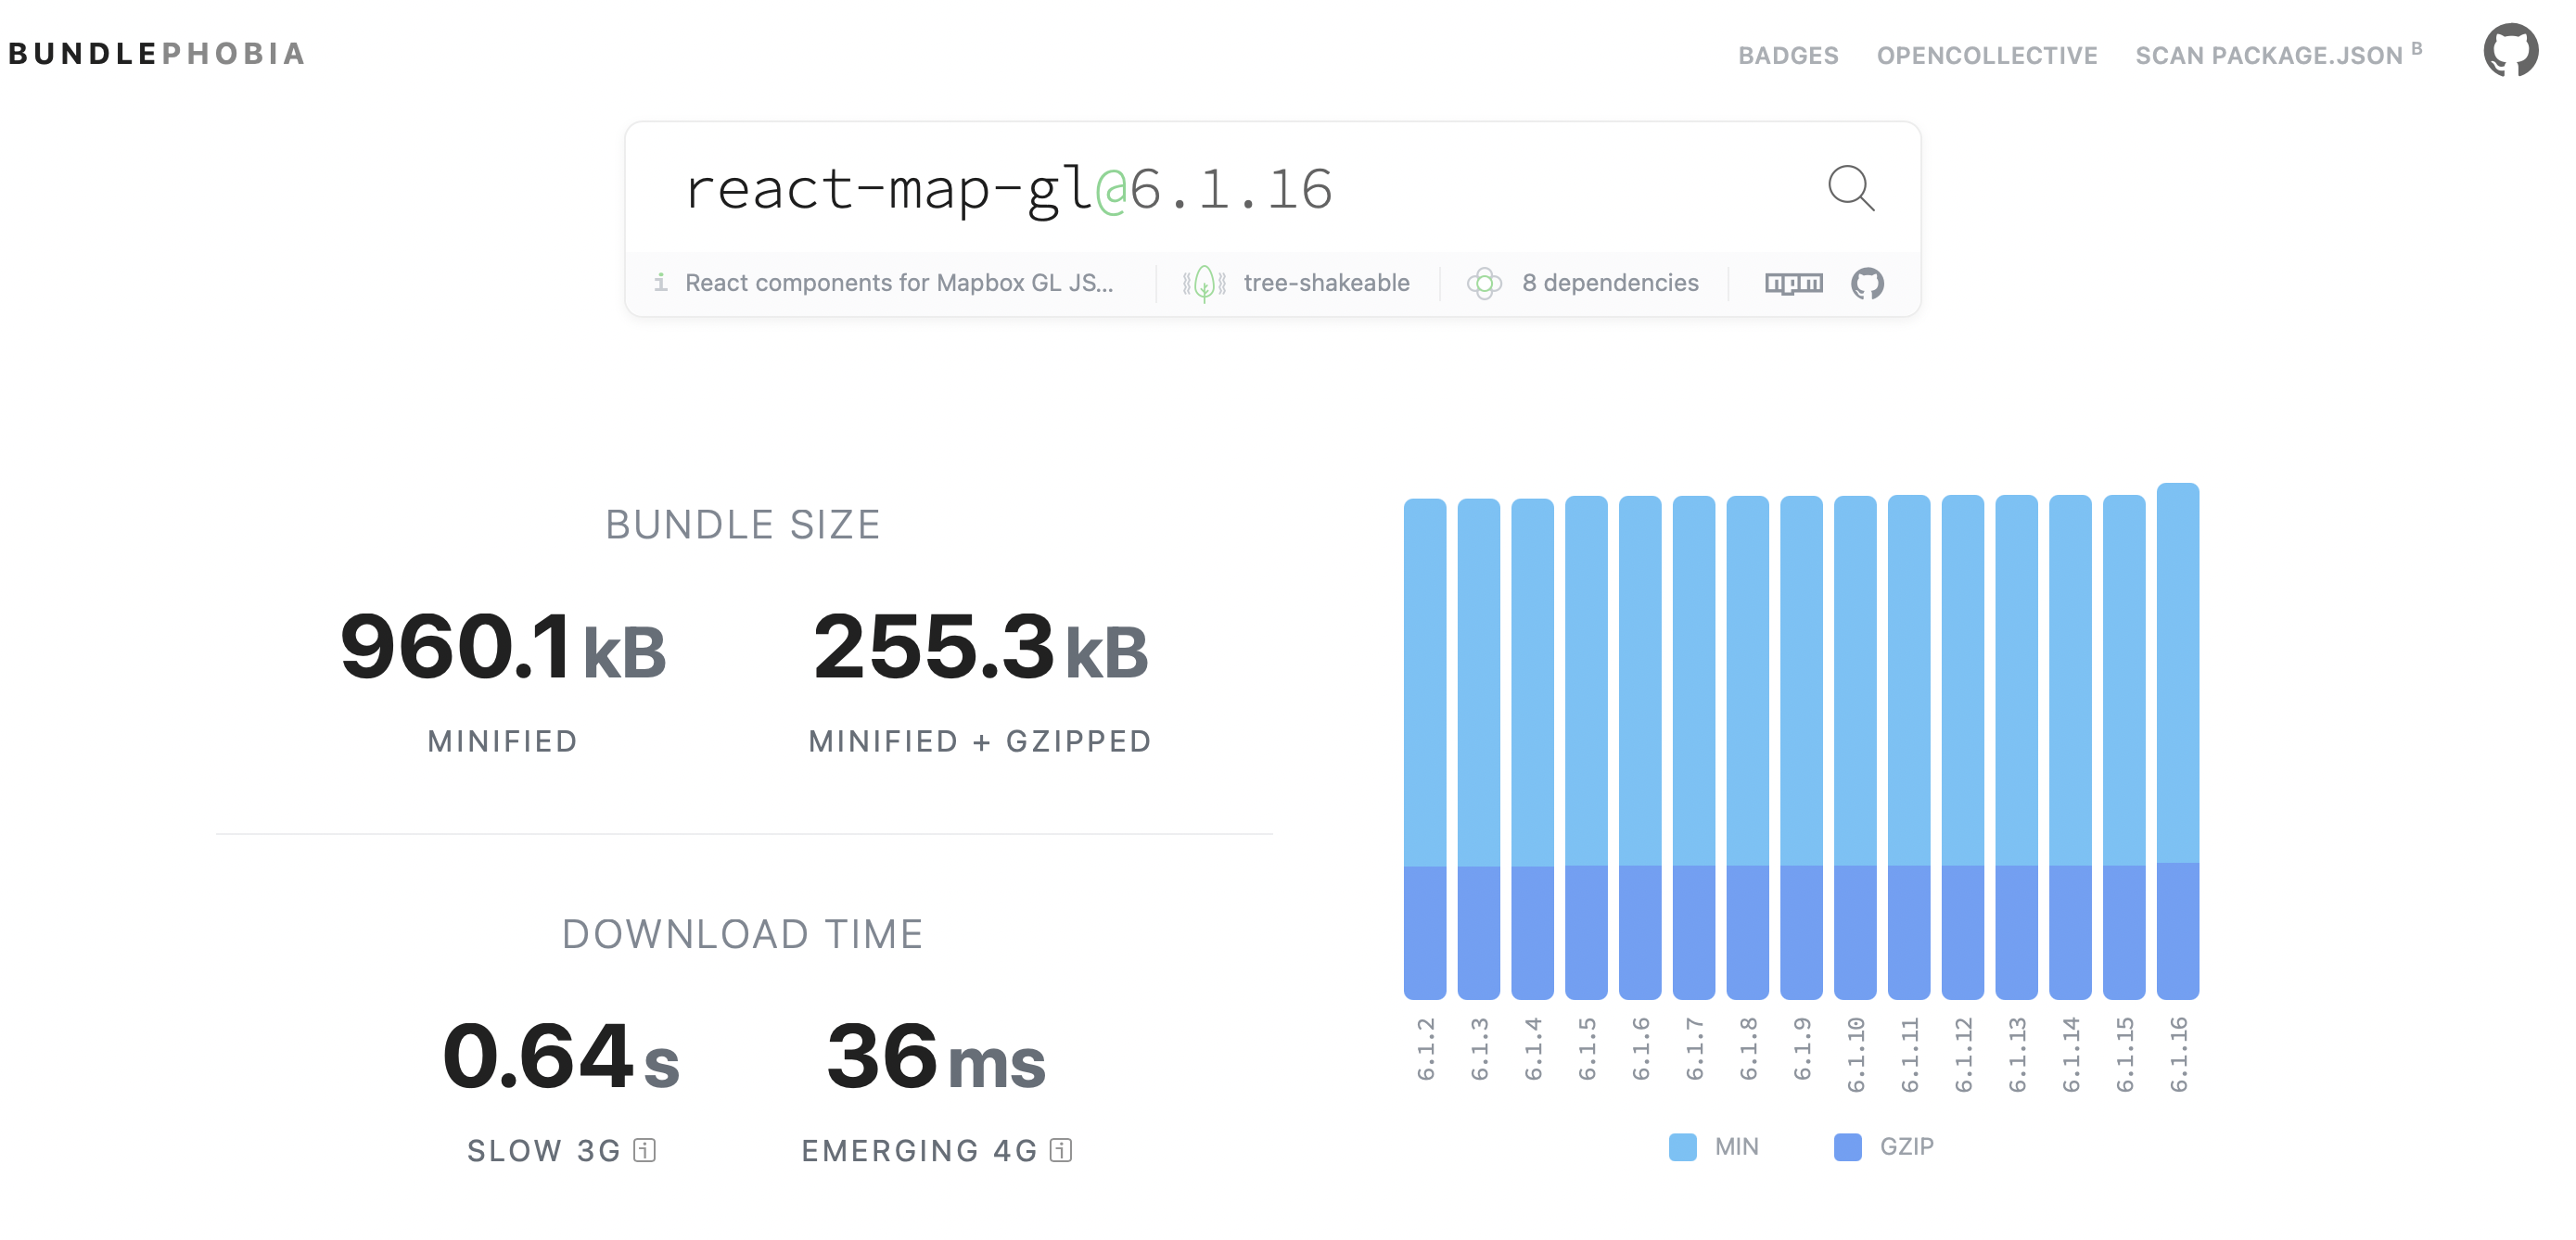Click the 36 ms download time value
The image size is (2576, 1240).
pos(936,1057)
